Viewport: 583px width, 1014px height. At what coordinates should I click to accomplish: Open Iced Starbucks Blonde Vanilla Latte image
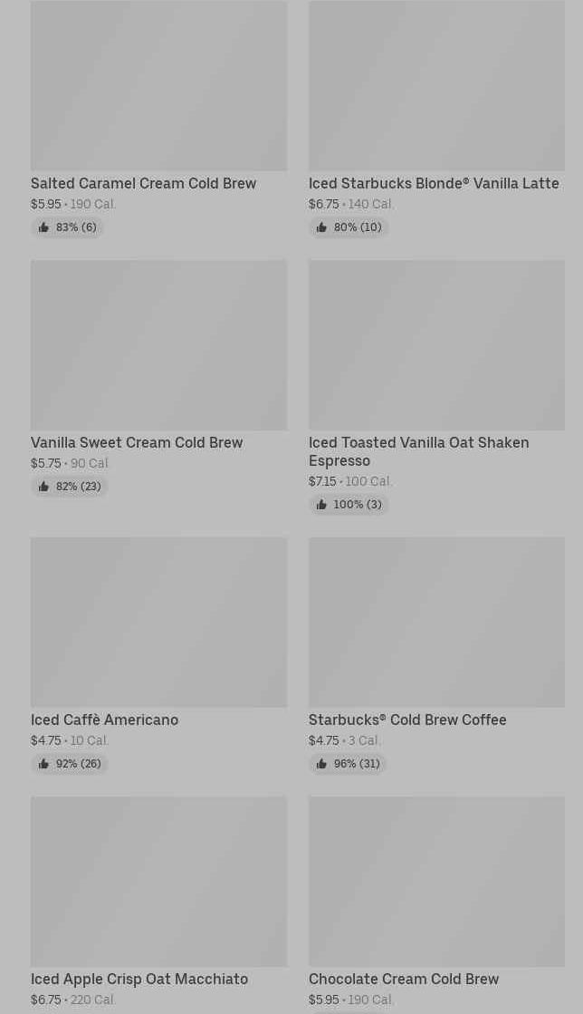pos(436,86)
